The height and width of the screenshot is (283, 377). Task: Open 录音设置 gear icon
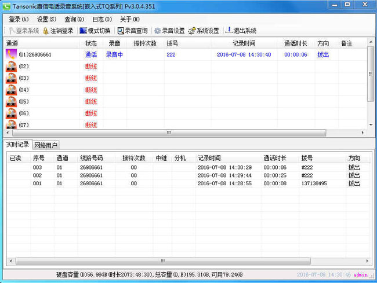[x=157, y=31]
